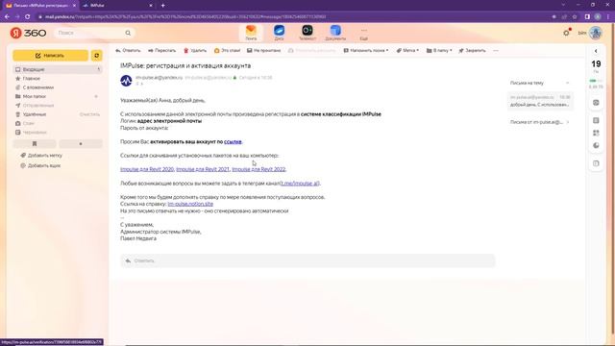The width and height of the screenshot is (615, 346).
Task: Click the IMPulse sender avatar
Action: click(126, 81)
